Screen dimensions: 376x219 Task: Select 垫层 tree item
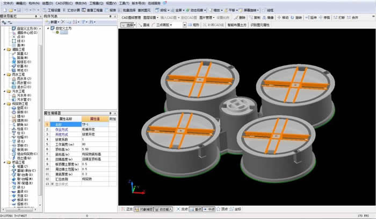(23, 108)
